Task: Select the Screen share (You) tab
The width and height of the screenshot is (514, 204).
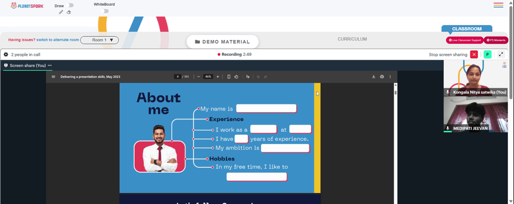Action: [28, 66]
